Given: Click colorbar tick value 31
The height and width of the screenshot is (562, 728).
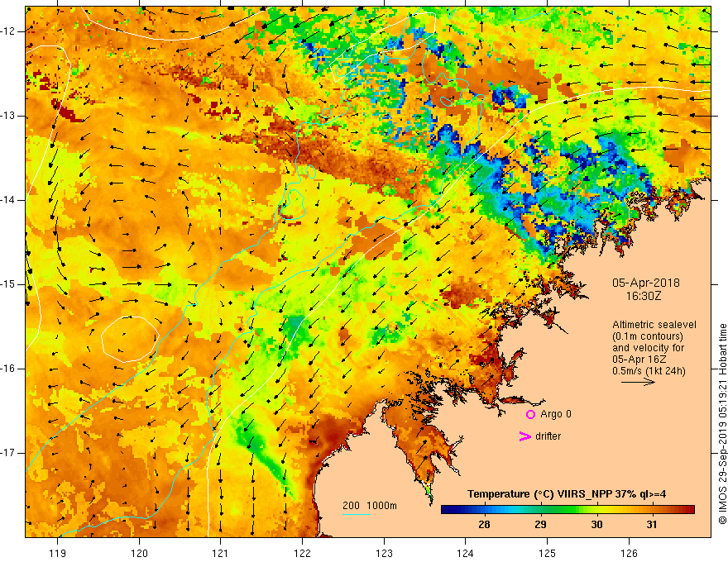Looking at the screenshot, I should click(653, 525).
